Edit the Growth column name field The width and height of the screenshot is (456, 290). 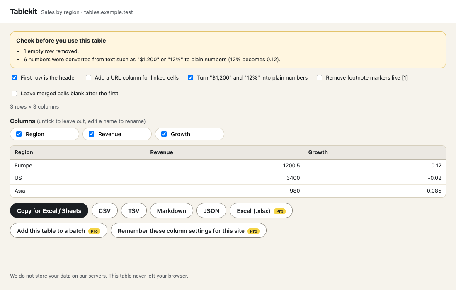pyautogui.click(x=195, y=134)
